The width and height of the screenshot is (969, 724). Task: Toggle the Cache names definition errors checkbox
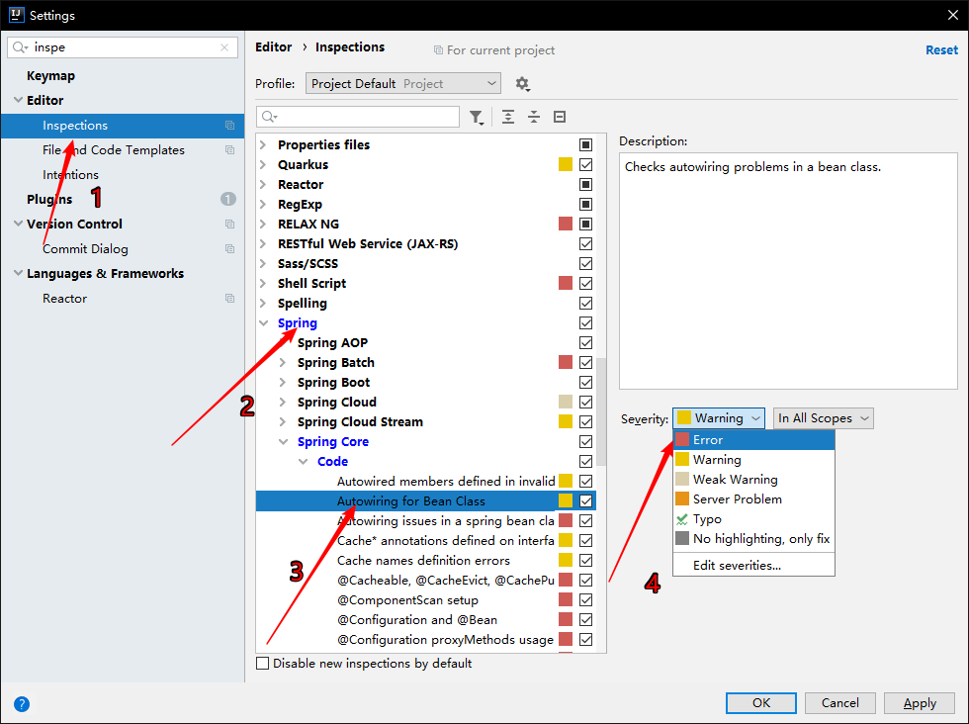pos(585,560)
